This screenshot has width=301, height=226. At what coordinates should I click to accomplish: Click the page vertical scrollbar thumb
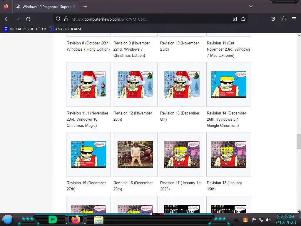(299, 142)
